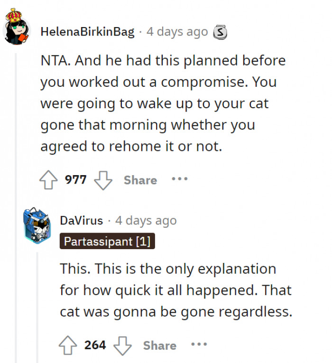
Task: Share DaVirus's reply
Action: tap(160, 345)
